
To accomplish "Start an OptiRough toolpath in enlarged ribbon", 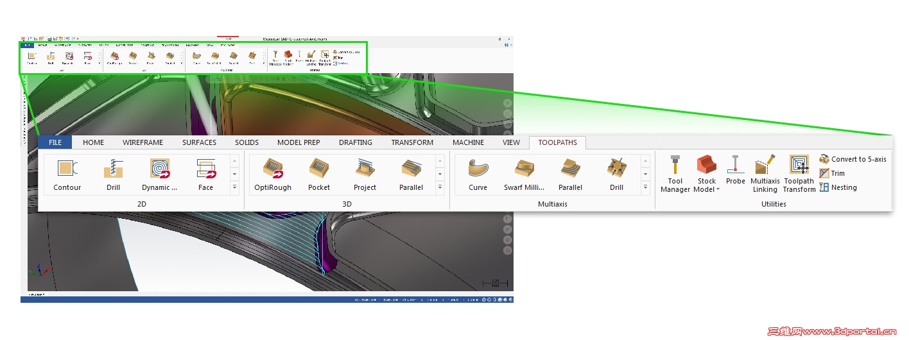I will [x=273, y=174].
